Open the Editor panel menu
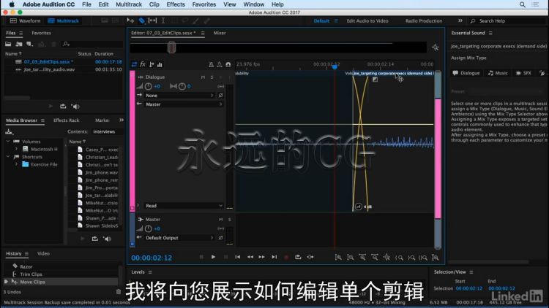Screen dimensions: 549x308 203,33
